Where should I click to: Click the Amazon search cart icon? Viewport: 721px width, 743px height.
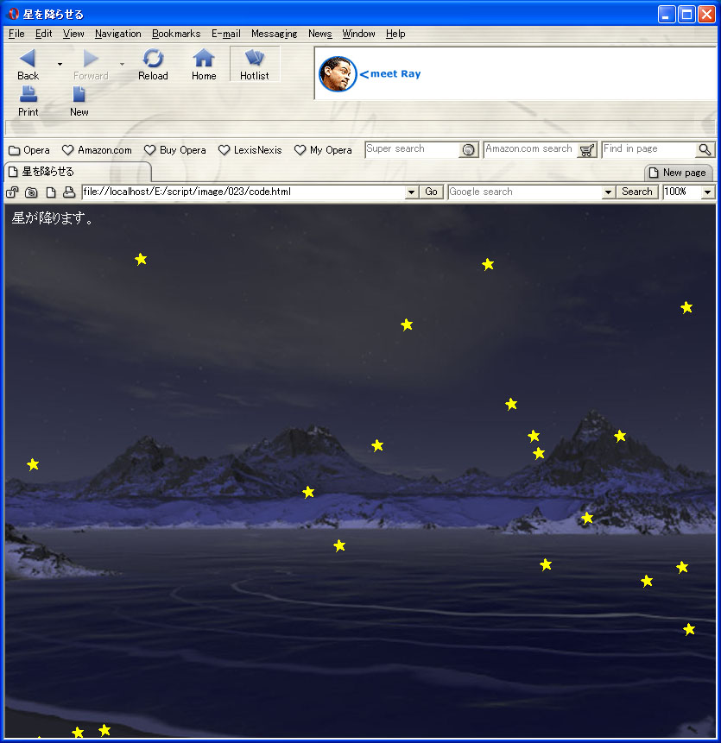587,150
